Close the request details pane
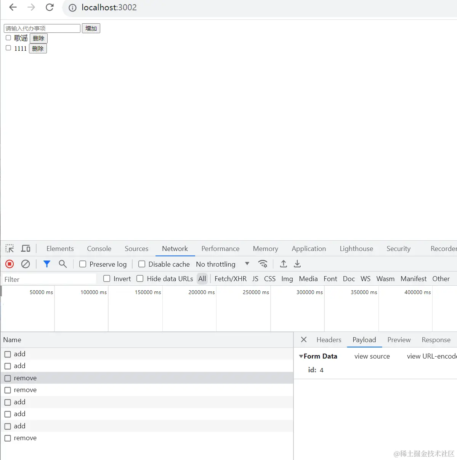Screen dimensions: 457x460 tap(304, 339)
